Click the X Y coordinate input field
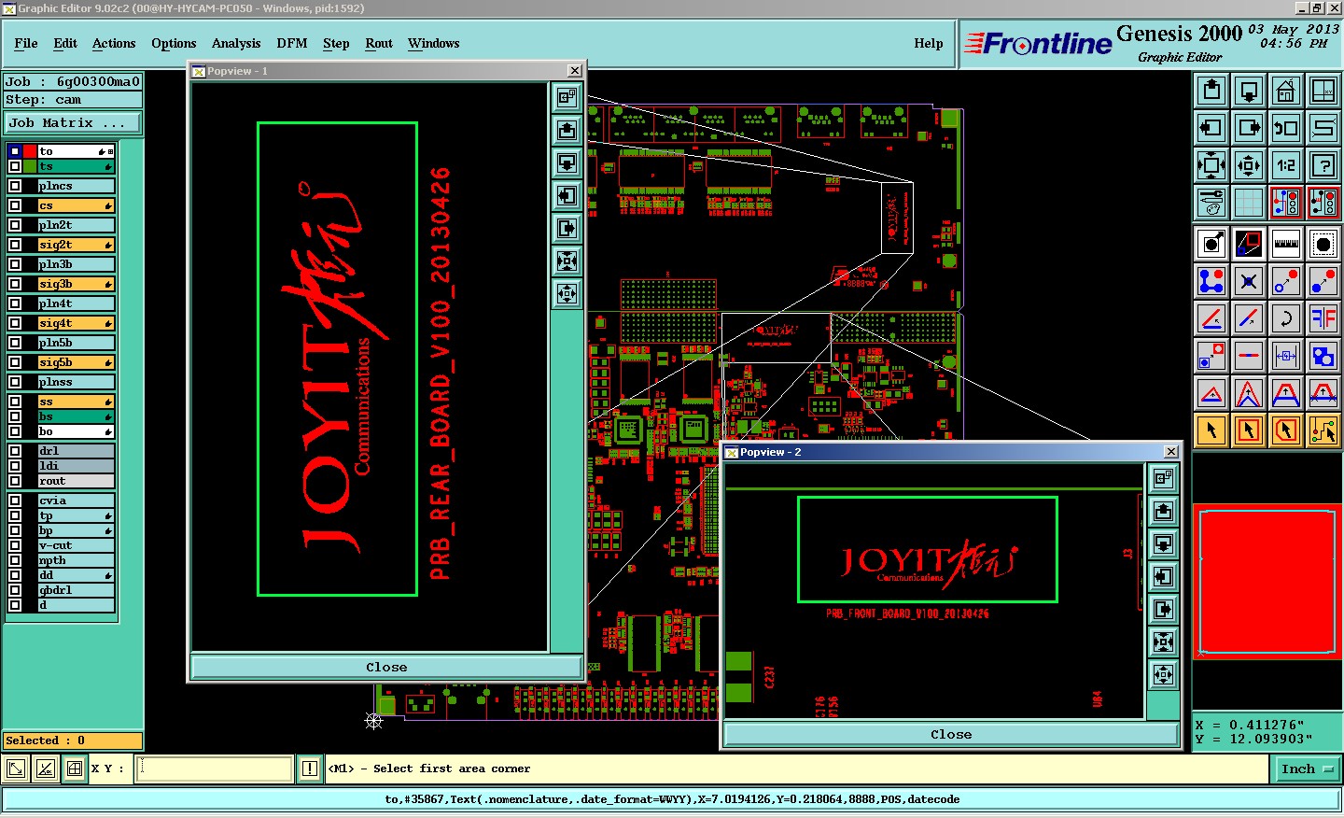The height and width of the screenshot is (818, 1344). click(x=214, y=769)
